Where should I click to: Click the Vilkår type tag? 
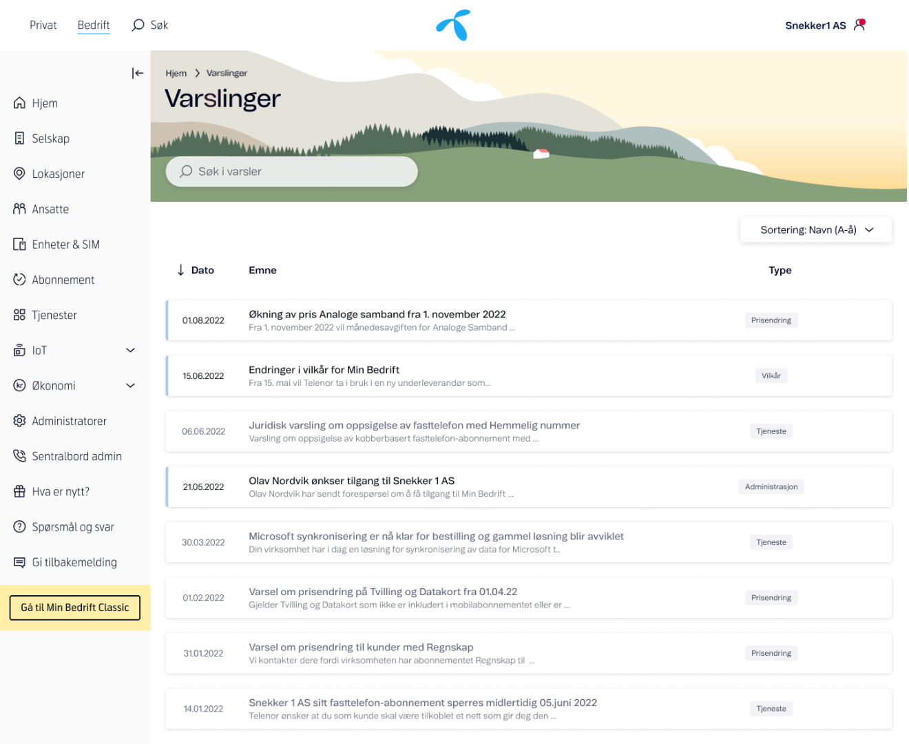[771, 375]
